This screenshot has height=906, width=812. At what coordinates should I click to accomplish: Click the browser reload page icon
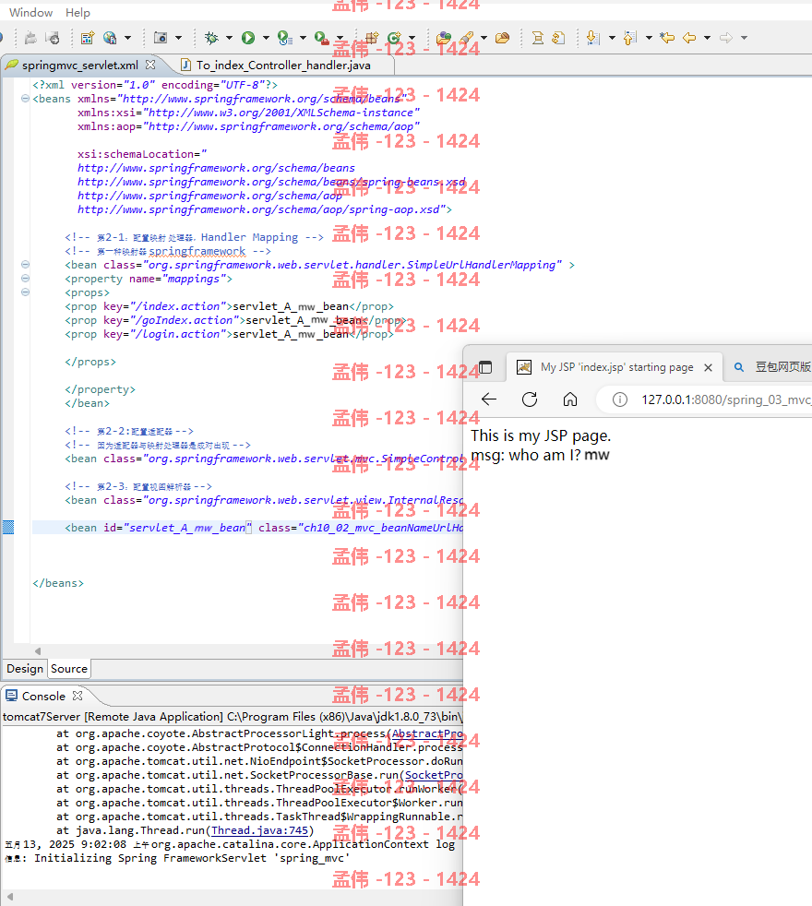pos(530,399)
